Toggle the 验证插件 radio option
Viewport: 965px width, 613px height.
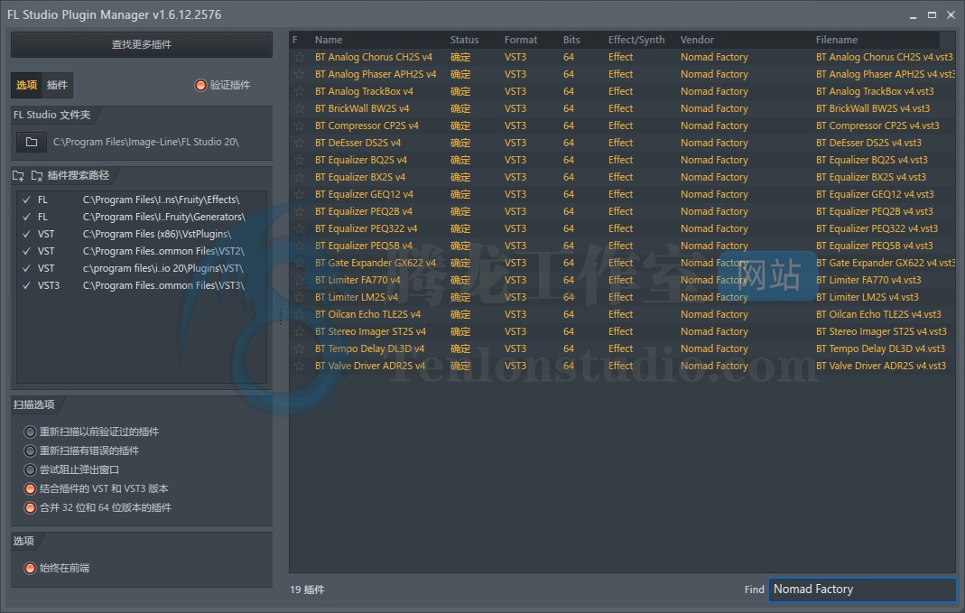pos(200,85)
